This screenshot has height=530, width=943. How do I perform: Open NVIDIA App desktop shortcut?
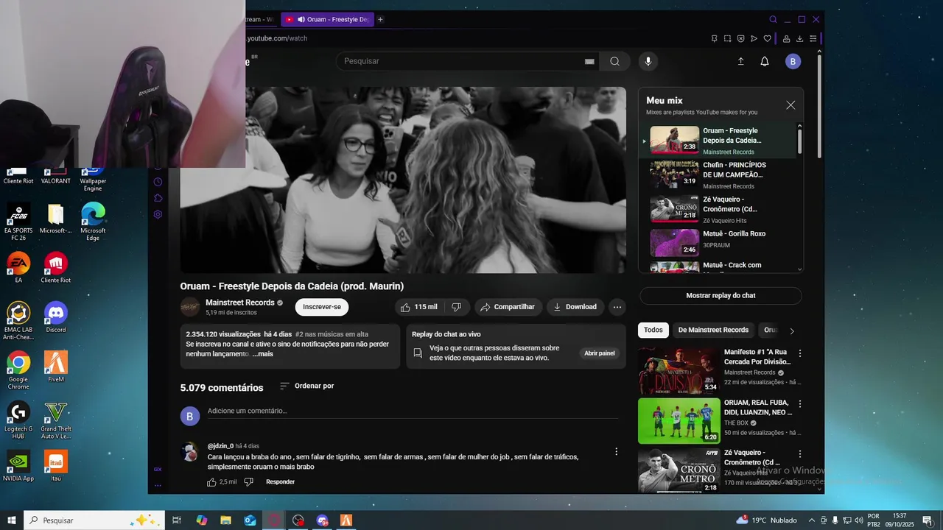coord(18,466)
